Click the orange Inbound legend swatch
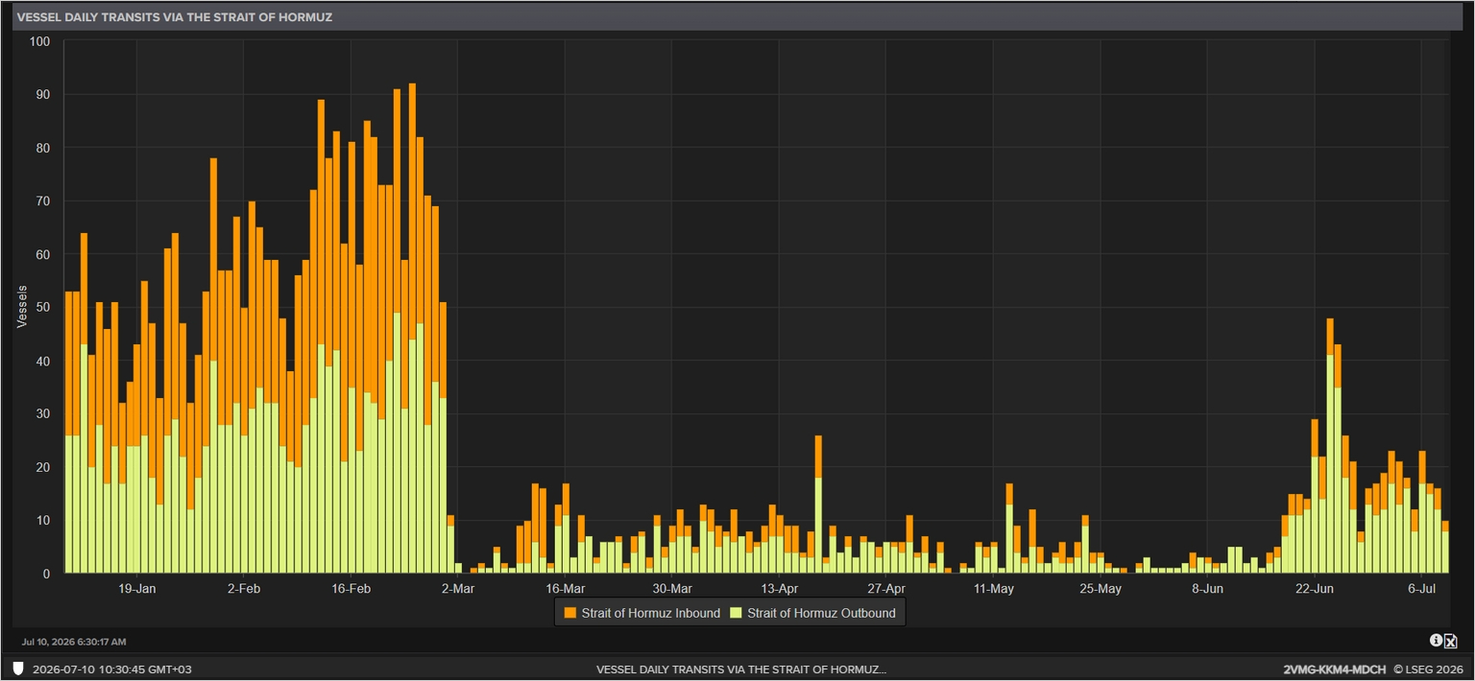 (570, 613)
